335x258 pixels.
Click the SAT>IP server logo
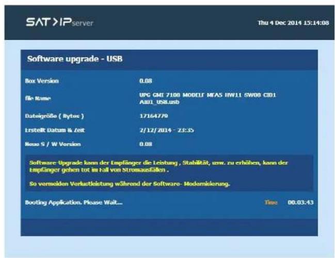(59, 22)
